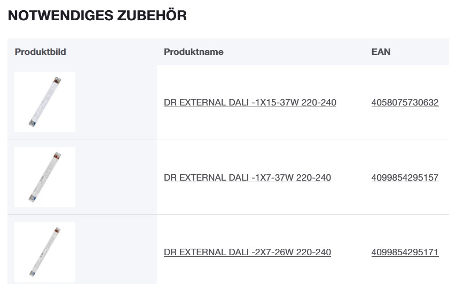Click the Produktname column header
The width and height of the screenshot is (449, 284).
point(193,52)
